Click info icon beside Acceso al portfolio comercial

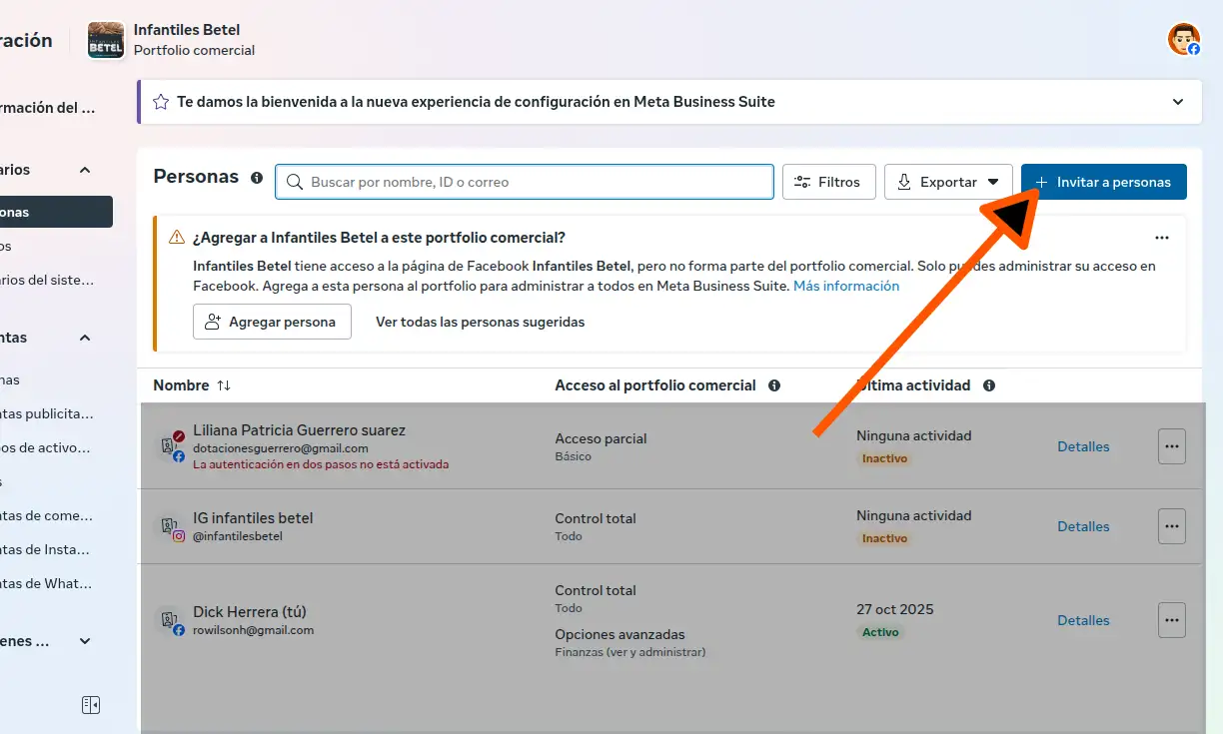(774, 385)
